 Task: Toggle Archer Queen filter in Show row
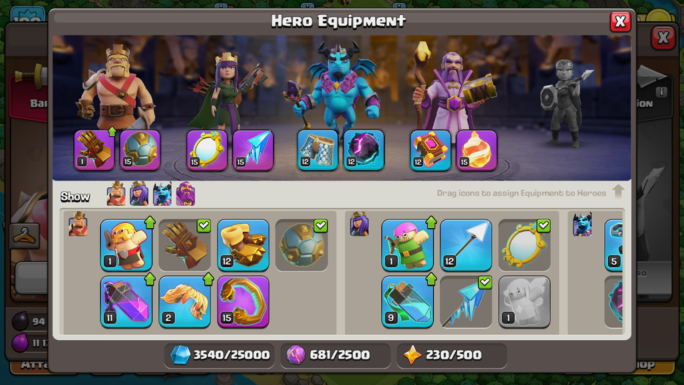tap(139, 194)
